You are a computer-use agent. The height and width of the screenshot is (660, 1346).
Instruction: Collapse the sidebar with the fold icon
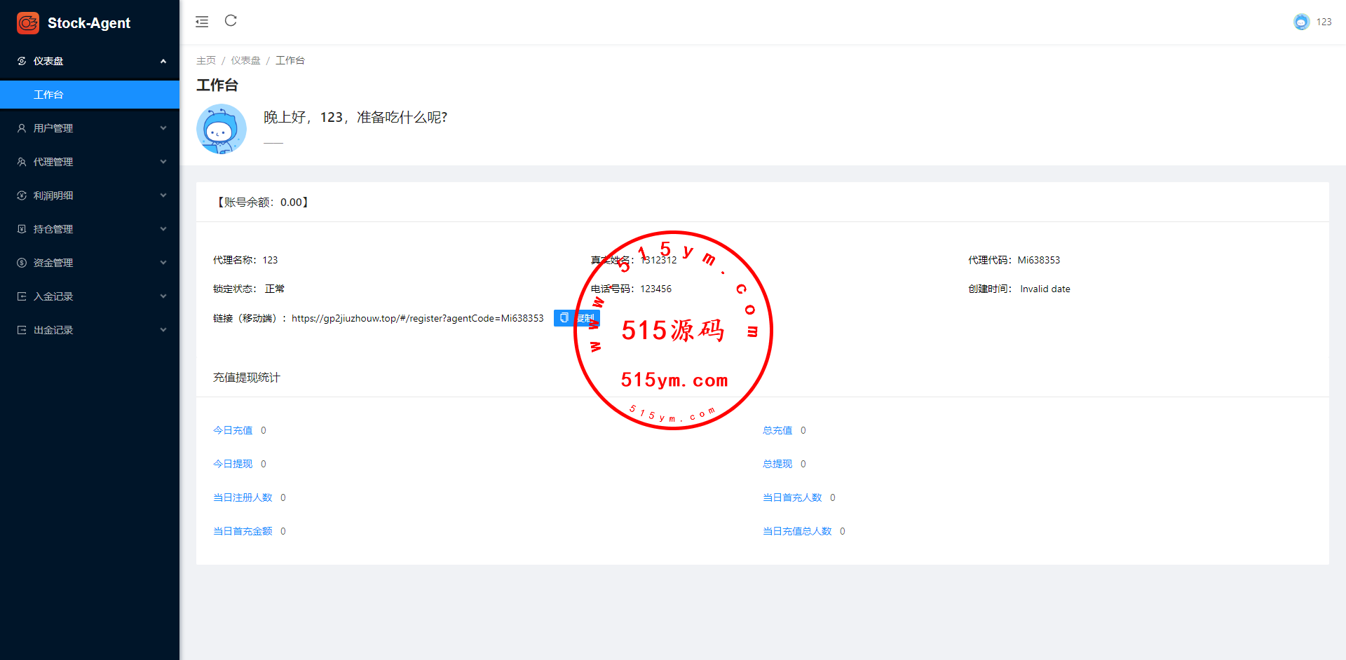click(202, 22)
